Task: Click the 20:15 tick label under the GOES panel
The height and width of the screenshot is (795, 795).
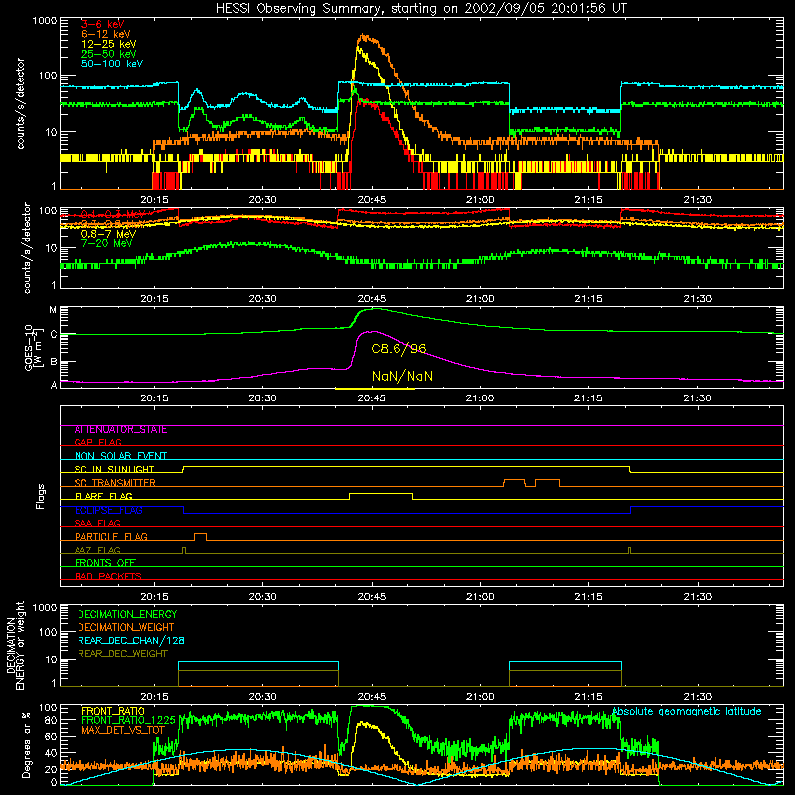Action: click(154, 398)
